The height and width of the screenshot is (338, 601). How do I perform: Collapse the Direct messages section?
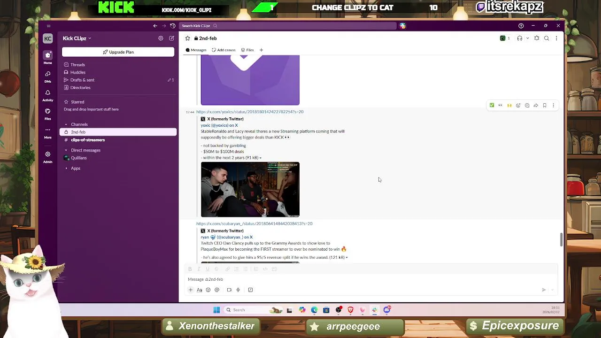point(66,150)
